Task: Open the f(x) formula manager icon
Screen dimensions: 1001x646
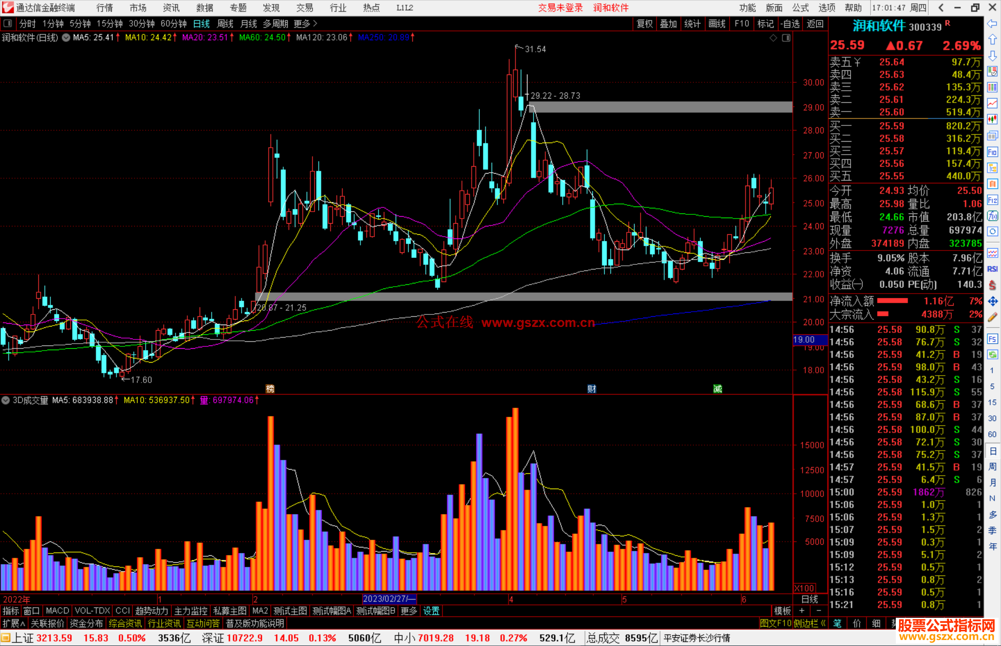Action: 992,216
